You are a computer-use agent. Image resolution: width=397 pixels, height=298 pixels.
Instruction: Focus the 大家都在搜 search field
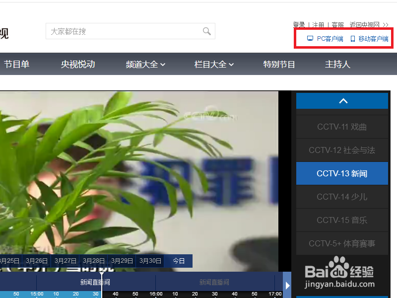click(131, 31)
